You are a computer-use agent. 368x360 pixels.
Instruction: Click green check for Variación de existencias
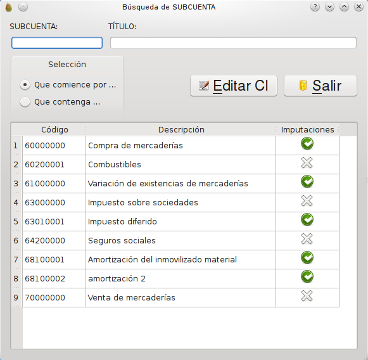[x=307, y=181]
